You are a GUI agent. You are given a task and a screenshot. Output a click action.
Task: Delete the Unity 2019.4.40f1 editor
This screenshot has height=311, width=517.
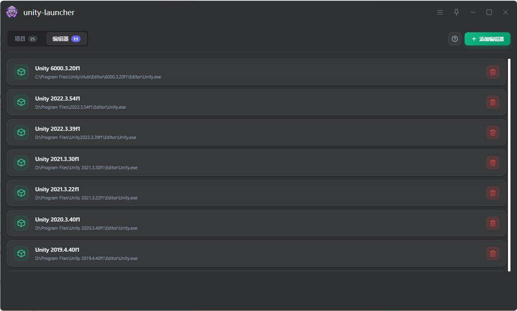point(493,253)
